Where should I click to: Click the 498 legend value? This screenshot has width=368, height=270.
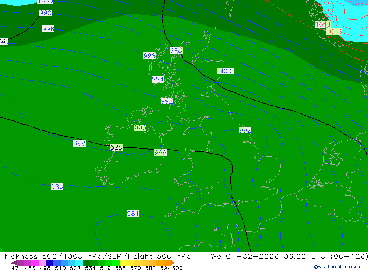pos(45,268)
